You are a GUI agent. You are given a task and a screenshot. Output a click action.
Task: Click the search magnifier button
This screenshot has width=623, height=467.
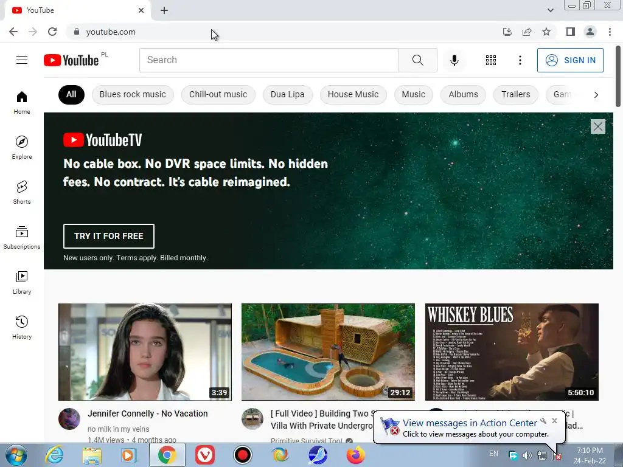(417, 60)
